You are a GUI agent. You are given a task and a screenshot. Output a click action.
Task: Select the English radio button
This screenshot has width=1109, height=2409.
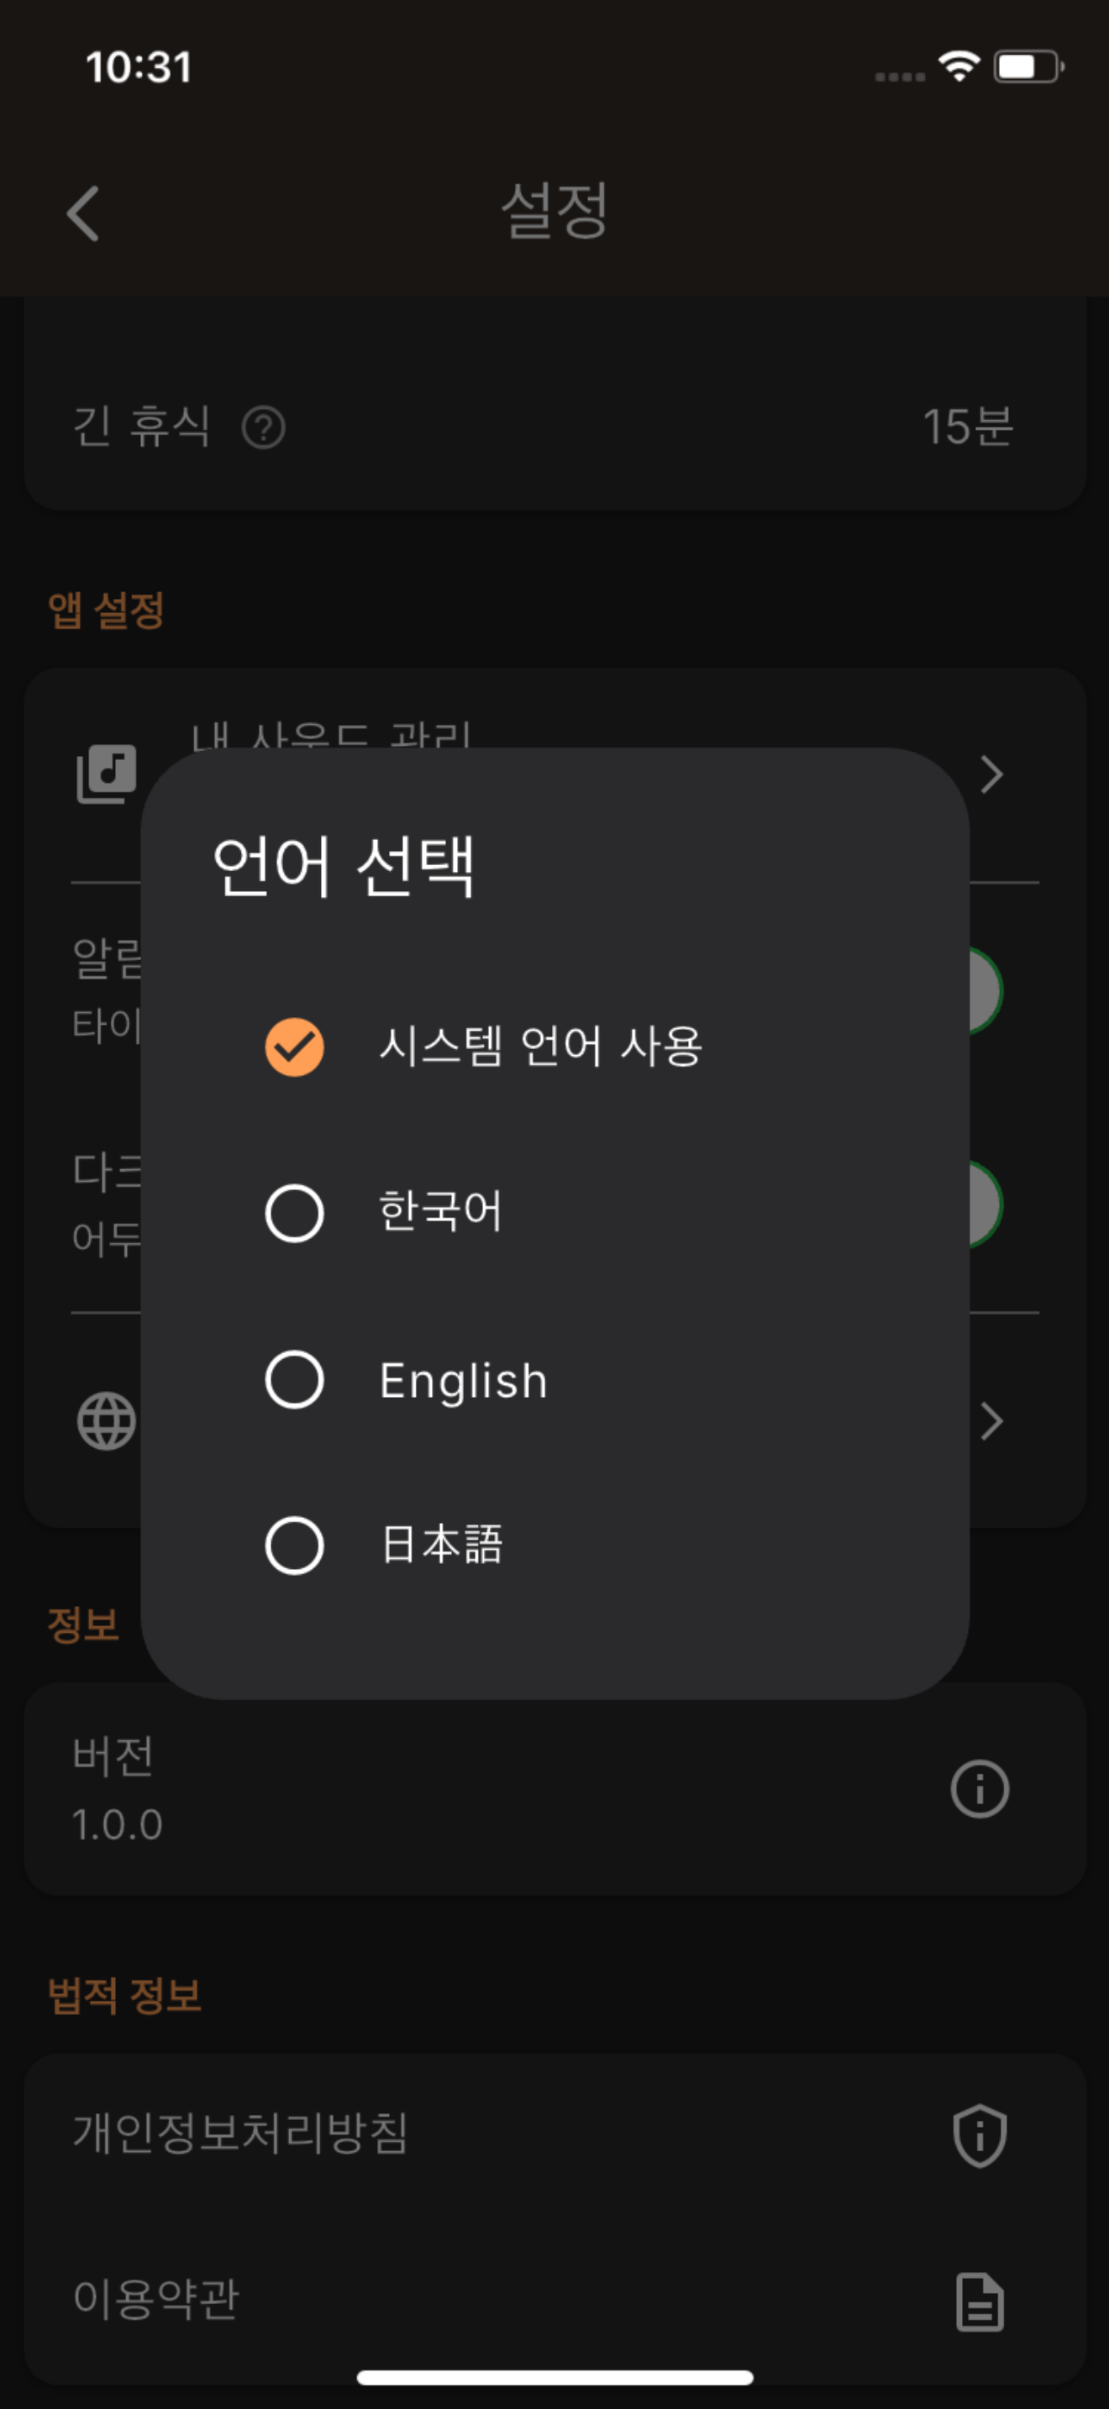[295, 1379]
